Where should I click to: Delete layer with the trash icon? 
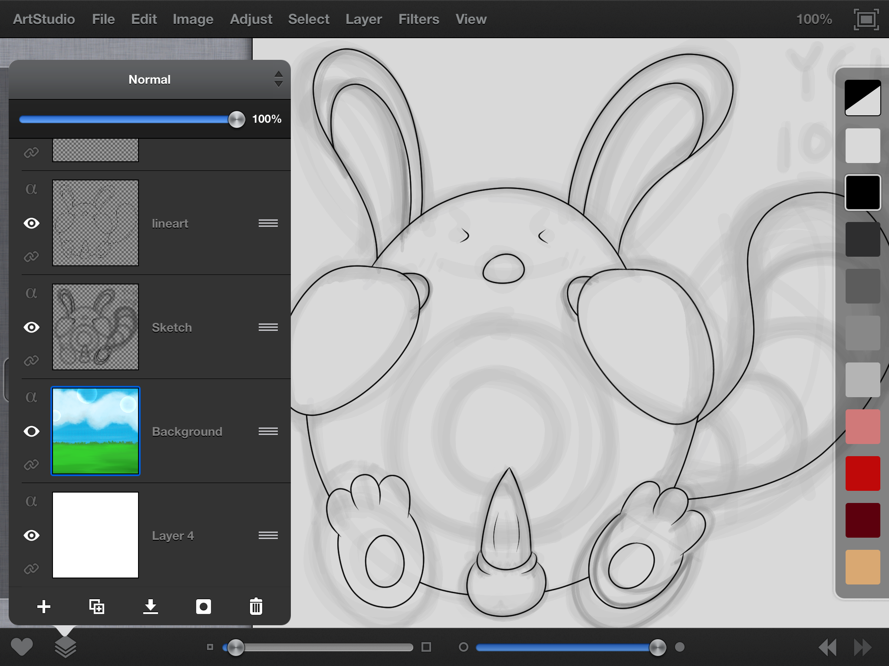coord(256,607)
